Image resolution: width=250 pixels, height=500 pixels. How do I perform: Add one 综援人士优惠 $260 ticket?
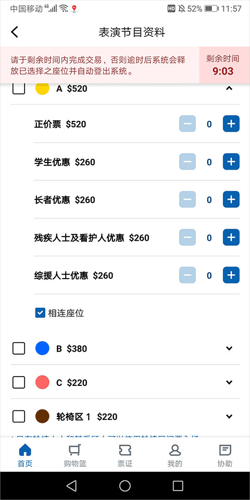click(x=231, y=275)
